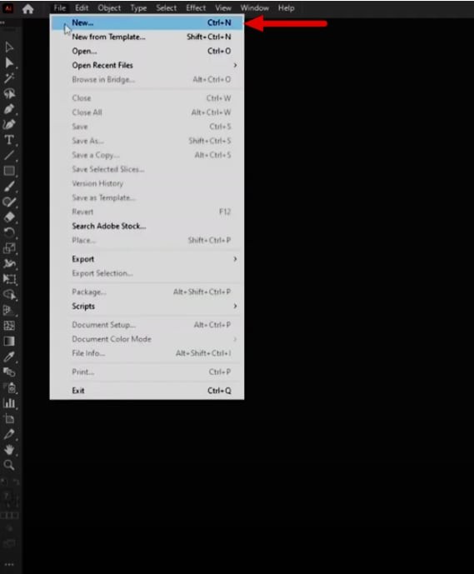Viewport: 474px width, 574px height.
Task: Select the Selection tool arrow
Action: [x=9, y=47]
